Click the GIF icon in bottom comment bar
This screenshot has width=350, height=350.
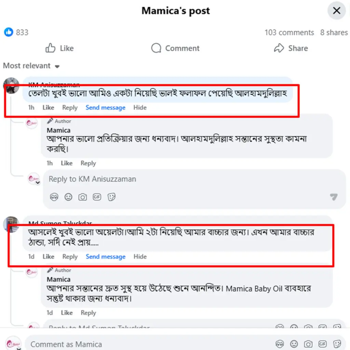pos(322,344)
